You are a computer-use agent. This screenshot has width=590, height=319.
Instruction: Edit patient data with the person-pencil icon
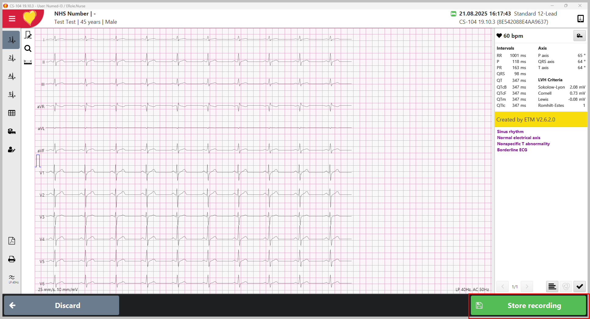point(12,150)
